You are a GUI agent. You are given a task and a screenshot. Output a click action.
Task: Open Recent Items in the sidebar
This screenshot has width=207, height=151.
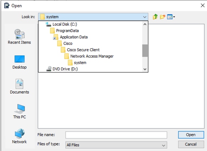click(x=20, y=37)
